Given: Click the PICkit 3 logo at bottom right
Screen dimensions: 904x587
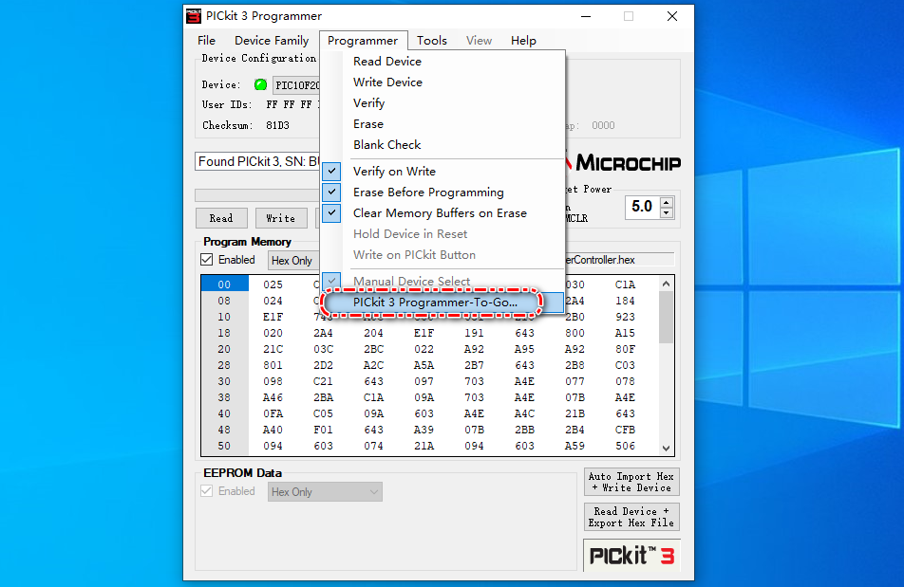Looking at the screenshot, I should click(x=631, y=556).
